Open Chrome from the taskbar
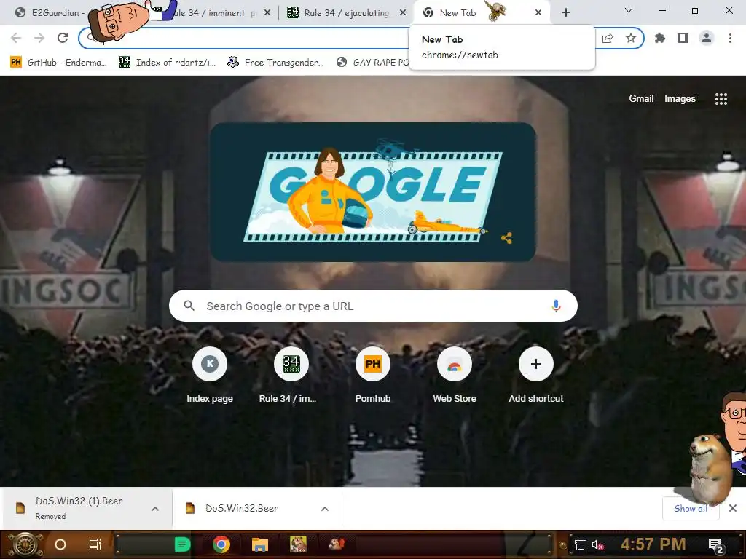The height and width of the screenshot is (559, 746). (221, 544)
